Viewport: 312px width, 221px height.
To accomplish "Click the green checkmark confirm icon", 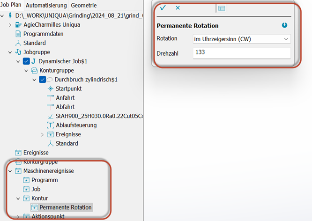I will point(163,8).
